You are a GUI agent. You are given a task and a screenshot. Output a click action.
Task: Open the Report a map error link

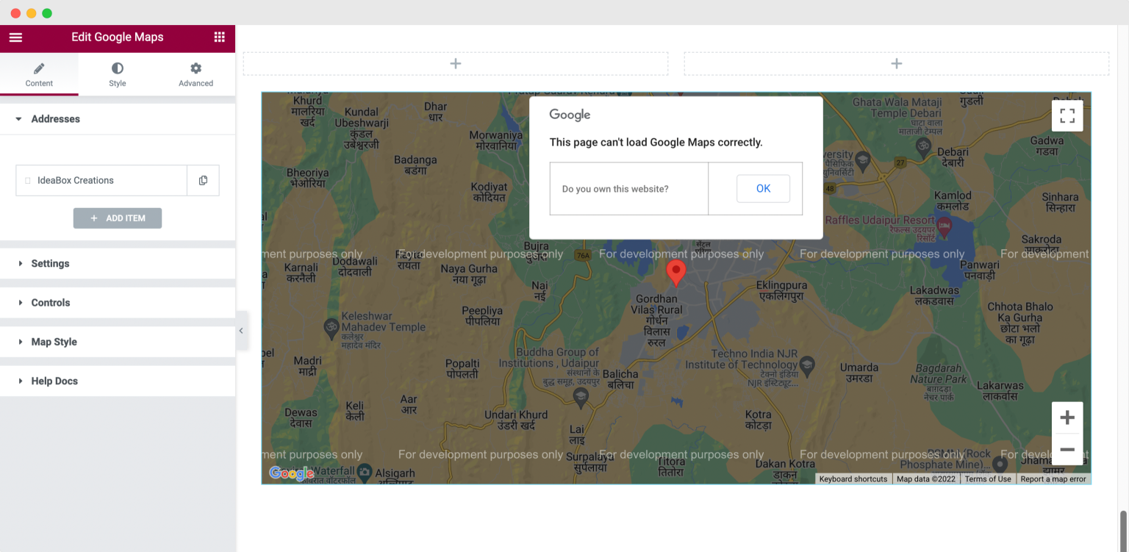point(1053,478)
